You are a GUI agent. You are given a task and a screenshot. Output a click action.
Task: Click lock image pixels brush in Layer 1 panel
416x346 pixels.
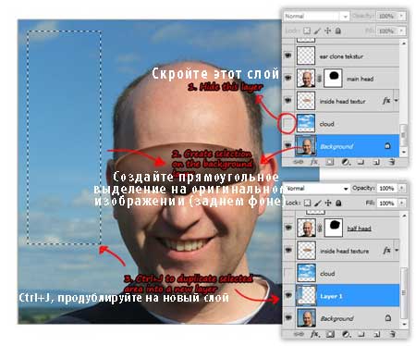tap(318, 203)
